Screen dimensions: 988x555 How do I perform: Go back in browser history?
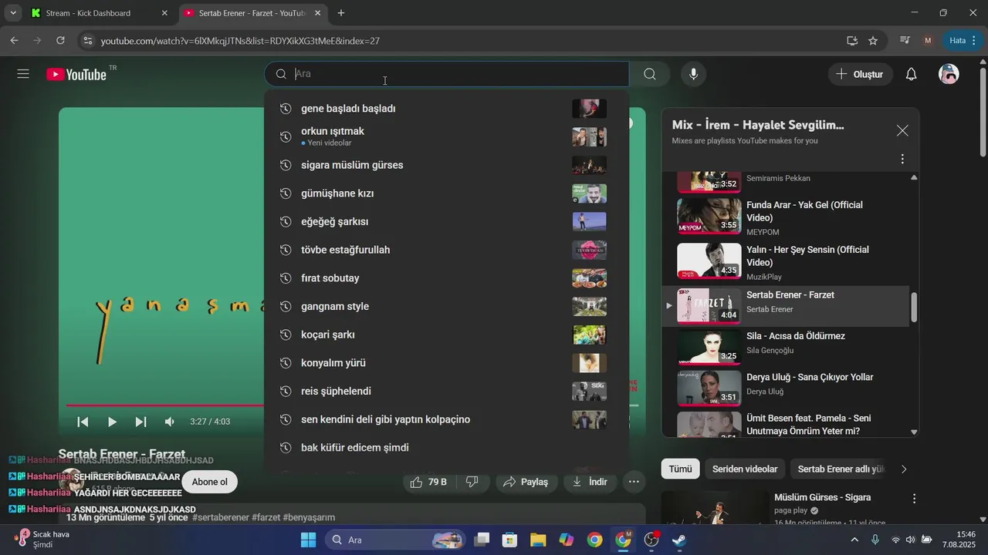(14, 40)
